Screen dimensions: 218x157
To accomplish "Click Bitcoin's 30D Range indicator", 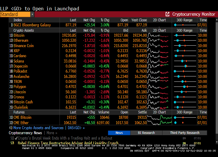I will click(185, 35).
